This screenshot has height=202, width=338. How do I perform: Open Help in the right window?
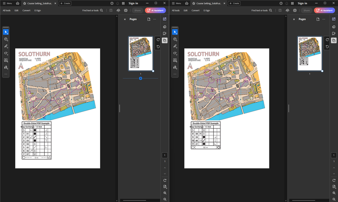pos(281,3)
